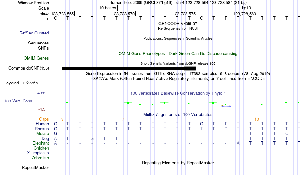Viewport: 306px width, 175px height.
Task: Click the GTEx Gene Expression title line
Action: pos(178,73)
